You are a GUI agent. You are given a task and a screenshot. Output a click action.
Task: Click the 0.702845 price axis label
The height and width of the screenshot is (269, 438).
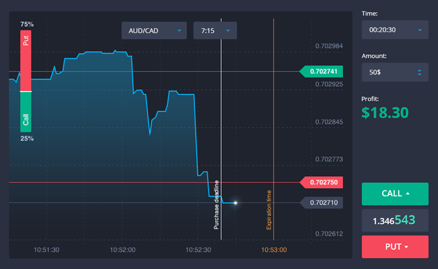pos(329,122)
